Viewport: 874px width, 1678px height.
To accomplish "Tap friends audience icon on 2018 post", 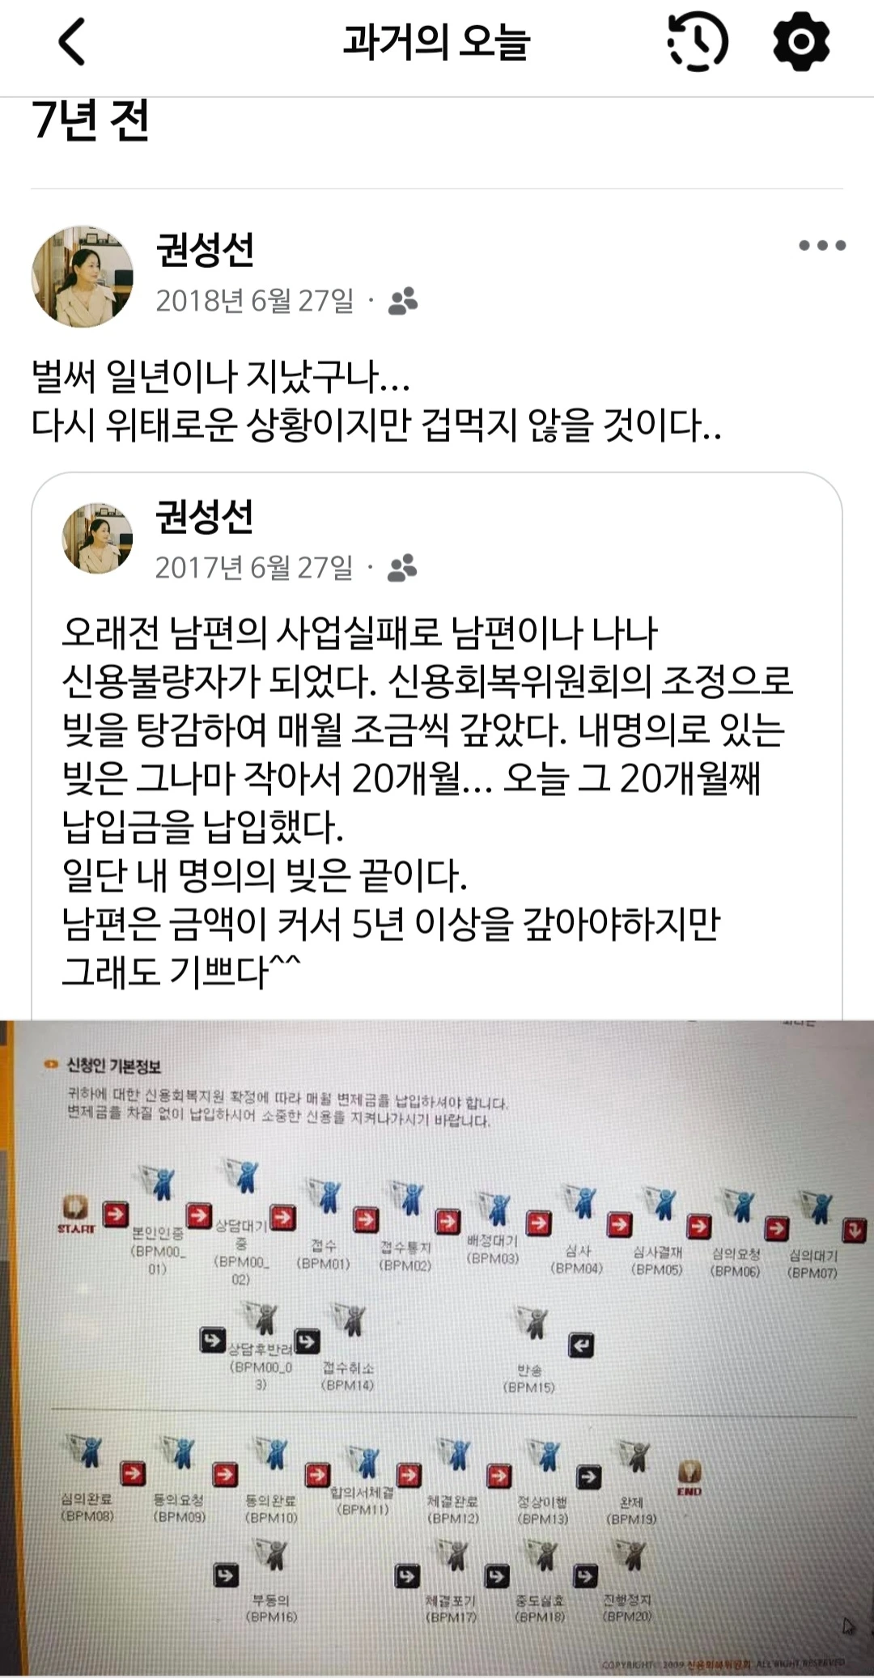I will coord(403,301).
